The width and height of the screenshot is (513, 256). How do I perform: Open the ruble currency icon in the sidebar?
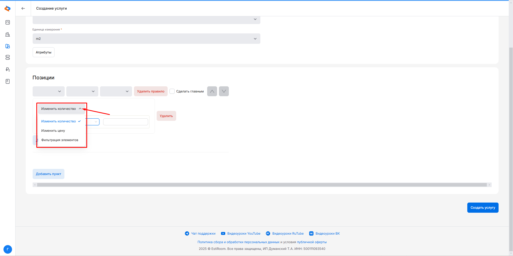[7, 69]
